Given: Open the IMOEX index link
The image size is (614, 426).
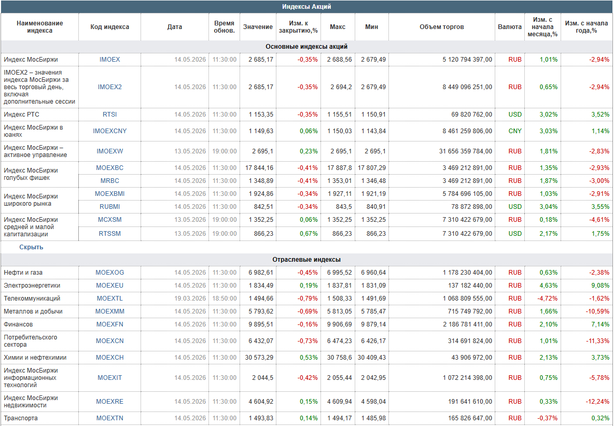Looking at the screenshot, I should click(109, 60).
